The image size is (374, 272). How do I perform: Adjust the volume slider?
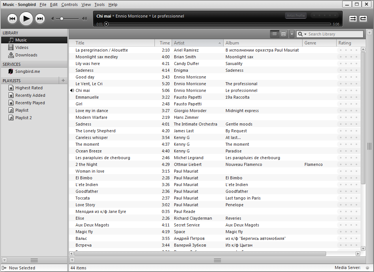[62, 19]
